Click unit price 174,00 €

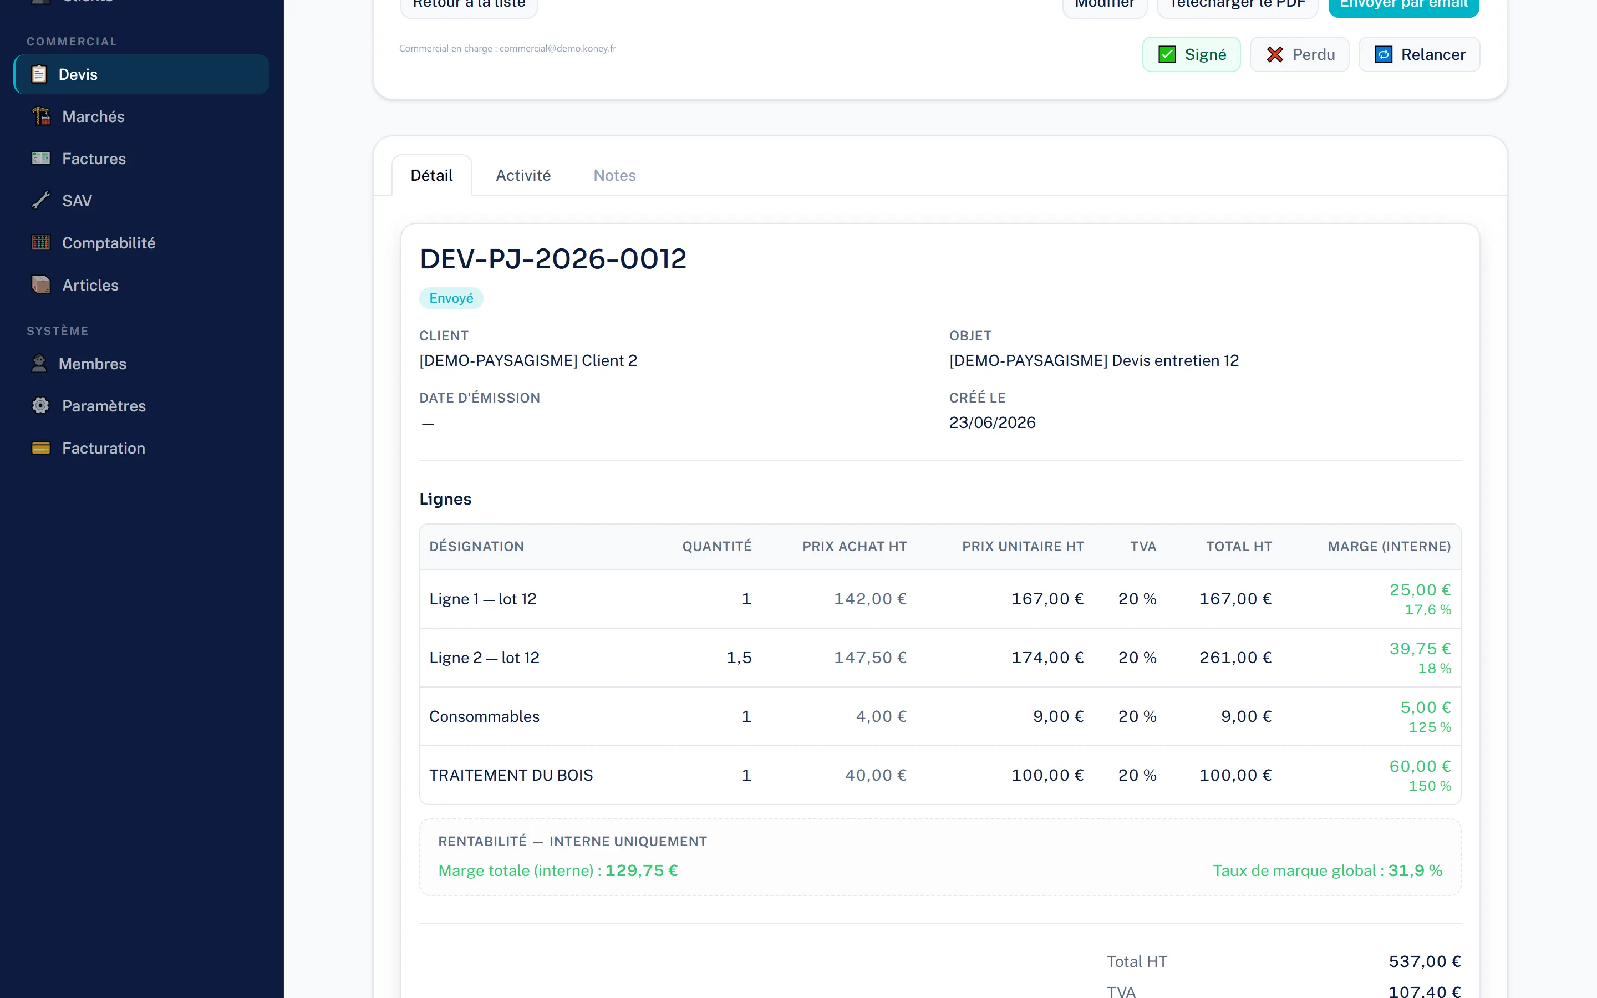[x=1047, y=658]
